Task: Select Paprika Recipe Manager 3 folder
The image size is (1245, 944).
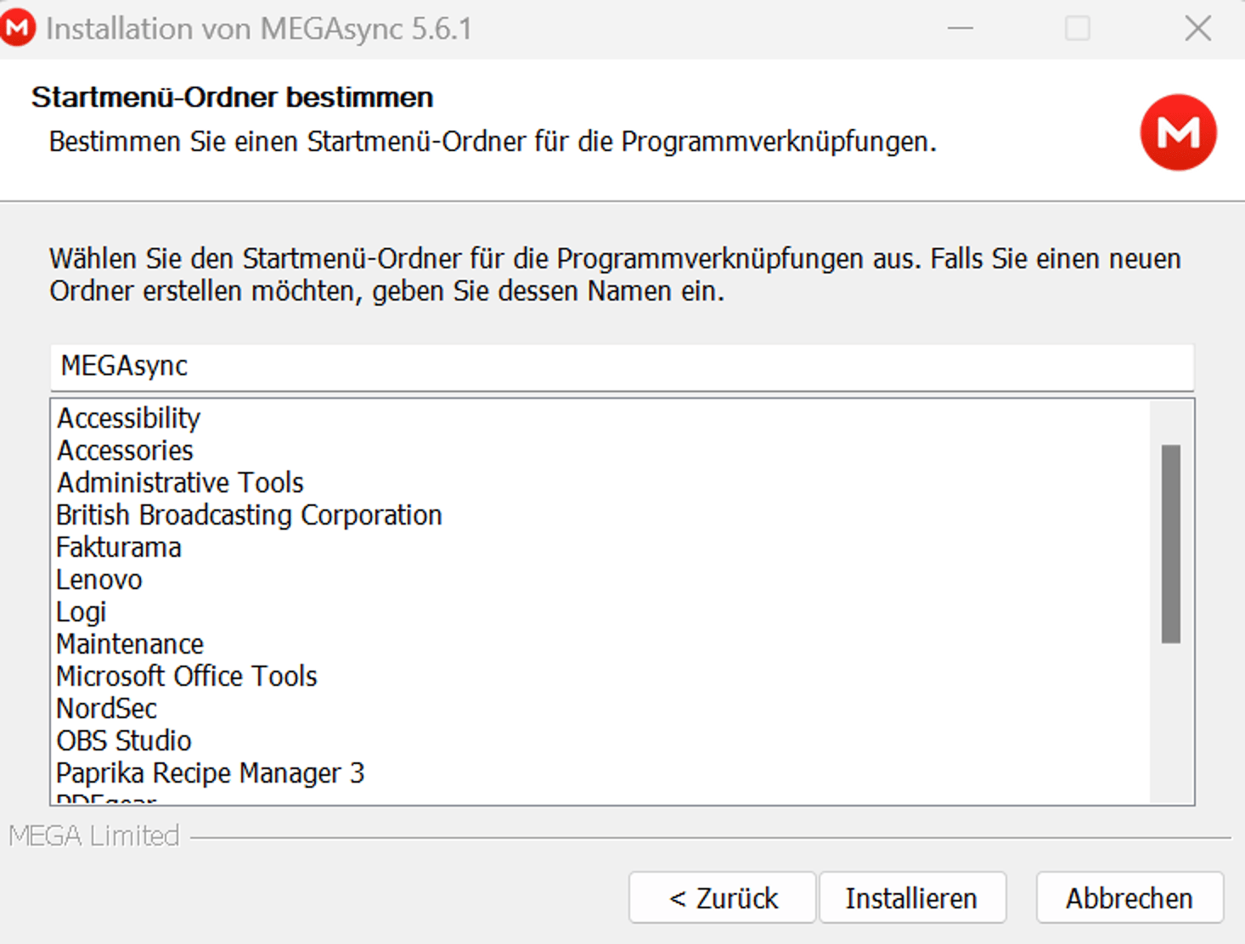Action: click(210, 773)
